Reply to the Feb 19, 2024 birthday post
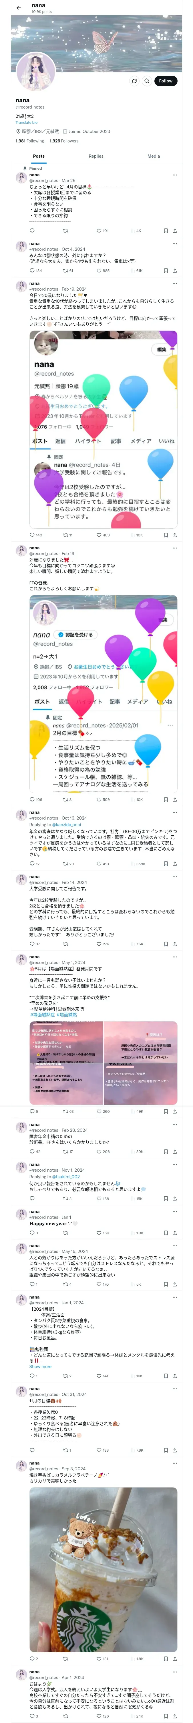The image size is (193, 1723). click(32, 535)
